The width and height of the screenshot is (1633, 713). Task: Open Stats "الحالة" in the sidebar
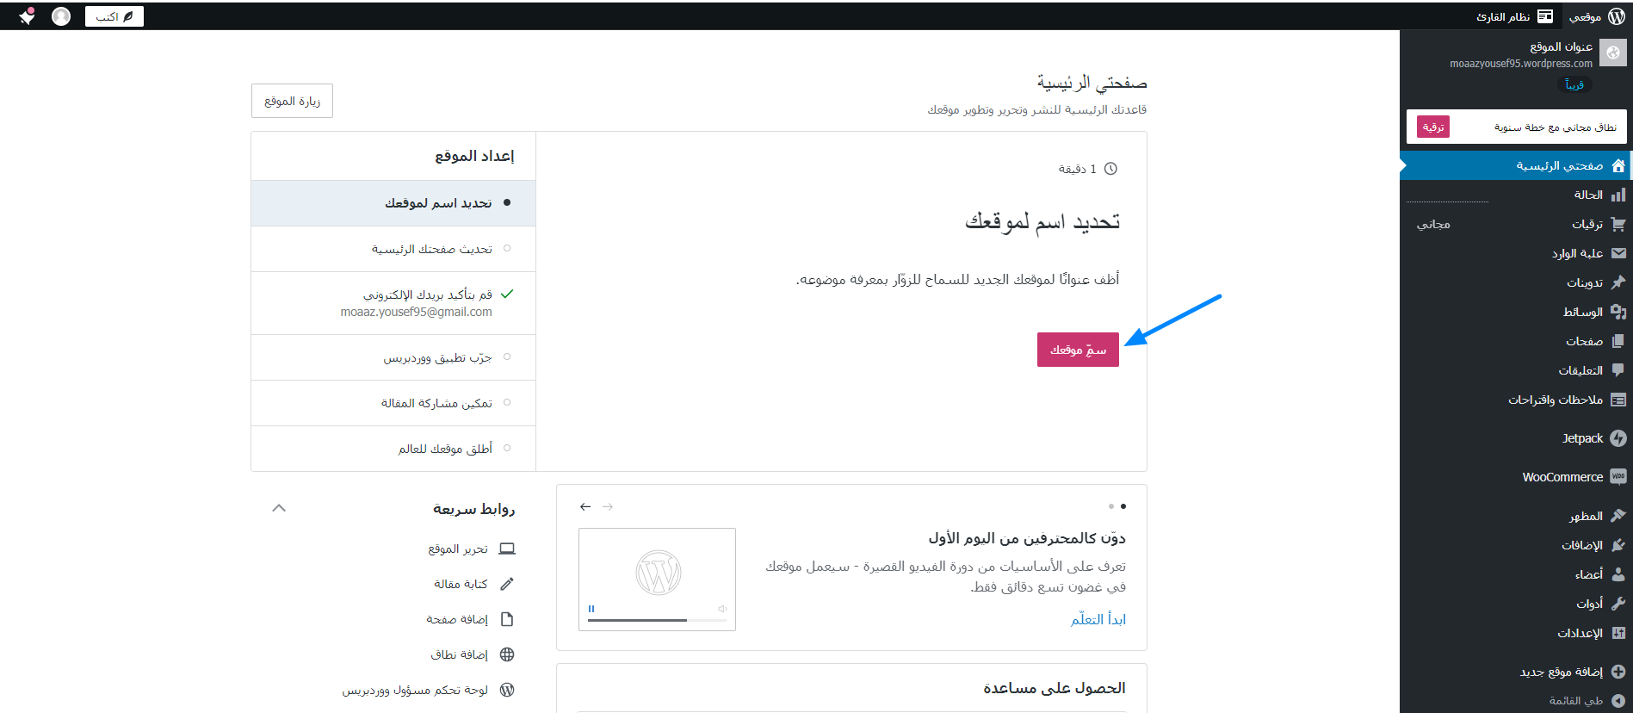click(x=1515, y=195)
